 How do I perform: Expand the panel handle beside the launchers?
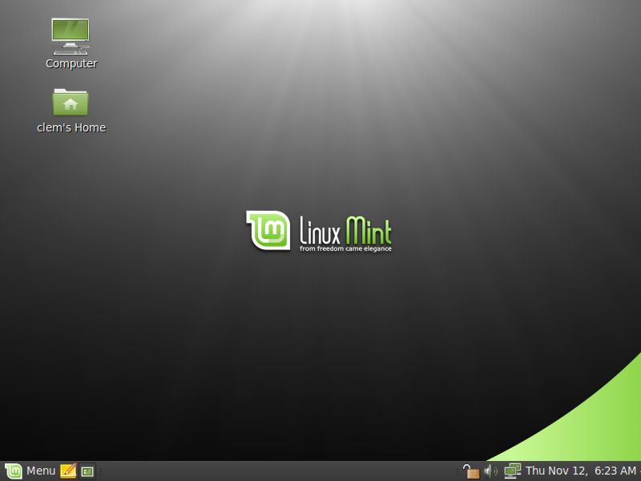pos(100,471)
